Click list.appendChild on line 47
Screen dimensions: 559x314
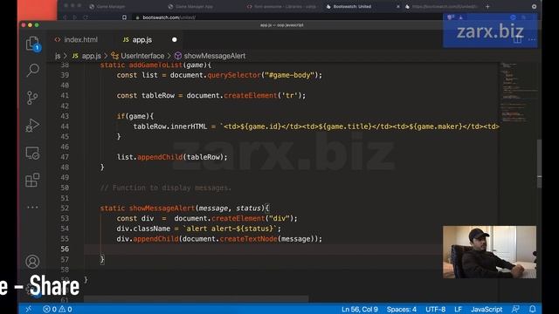point(149,157)
